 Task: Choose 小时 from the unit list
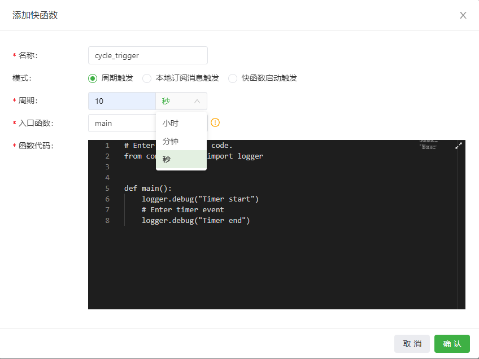click(x=181, y=123)
